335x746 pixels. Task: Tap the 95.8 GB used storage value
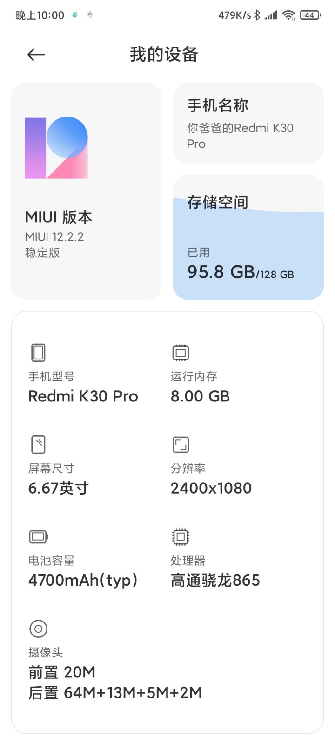pyautogui.click(x=221, y=272)
